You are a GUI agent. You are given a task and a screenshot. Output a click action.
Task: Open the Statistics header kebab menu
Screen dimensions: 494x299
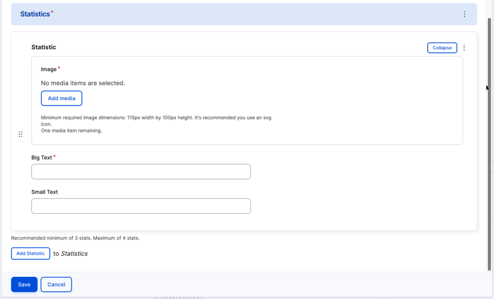[464, 14]
